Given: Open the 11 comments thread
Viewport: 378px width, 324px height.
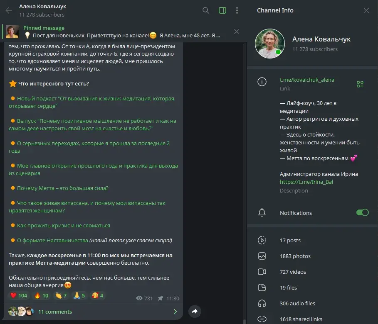Looking at the screenshot, I should tap(94, 312).
